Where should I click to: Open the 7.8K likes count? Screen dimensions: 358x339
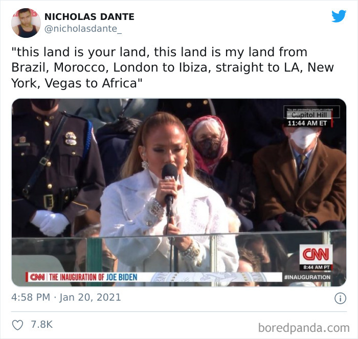tap(42, 324)
